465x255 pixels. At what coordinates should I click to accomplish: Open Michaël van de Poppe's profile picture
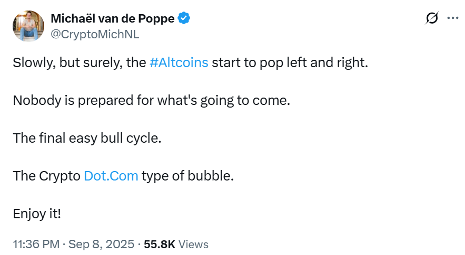coord(29,26)
